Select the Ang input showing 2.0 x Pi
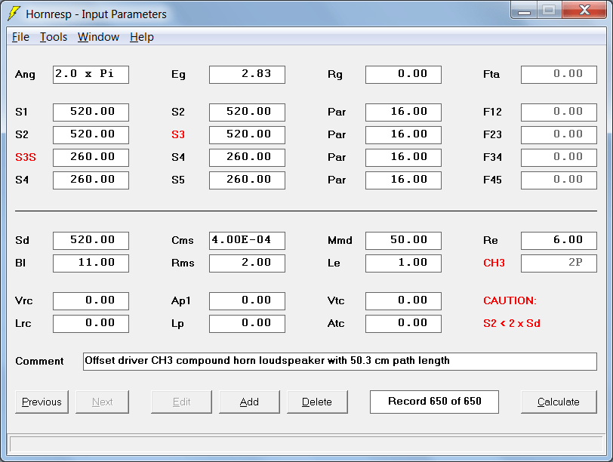The height and width of the screenshot is (462, 613). coord(91,75)
